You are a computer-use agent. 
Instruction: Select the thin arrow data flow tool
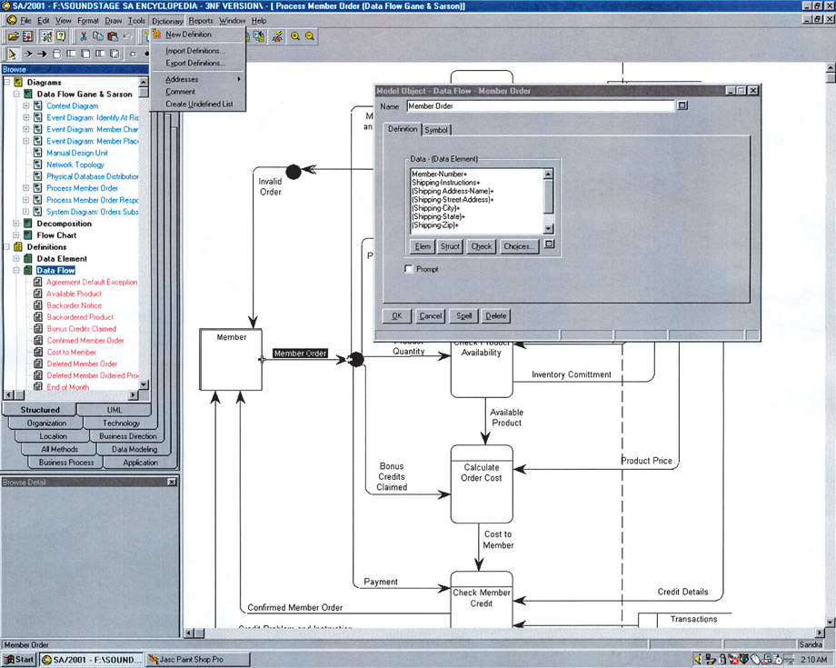tap(28, 54)
